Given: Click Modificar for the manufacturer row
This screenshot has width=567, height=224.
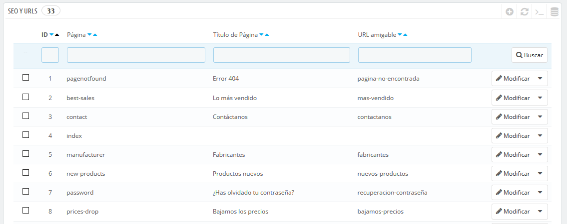Looking at the screenshot, I should pyautogui.click(x=513, y=154).
